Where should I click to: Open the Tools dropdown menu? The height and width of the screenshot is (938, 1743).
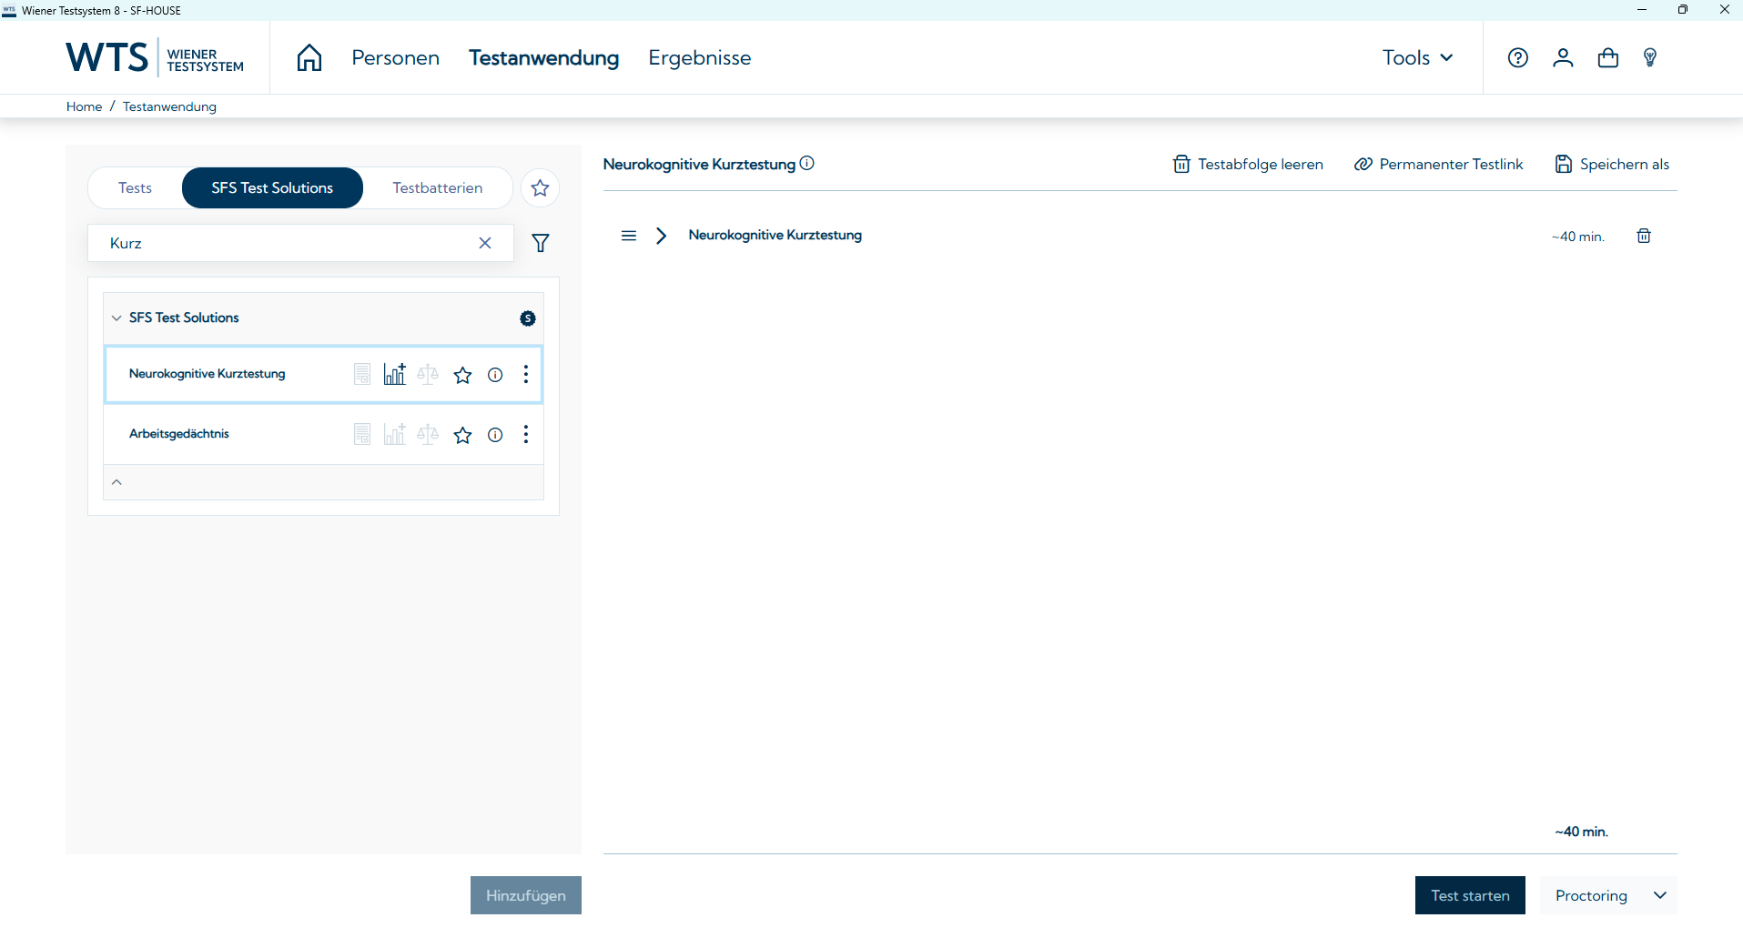point(1418,57)
